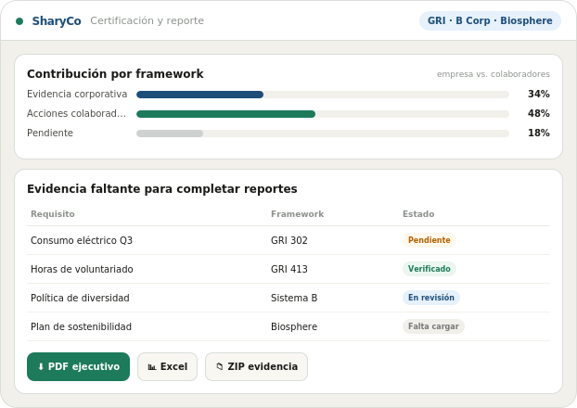
Task: Click the Contribución por framework heading
Action: (115, 73)
